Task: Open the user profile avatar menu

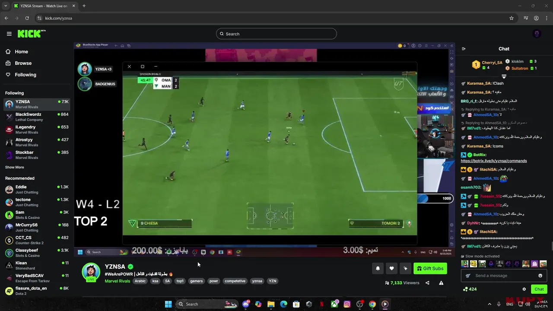Action: click(537, 34)
